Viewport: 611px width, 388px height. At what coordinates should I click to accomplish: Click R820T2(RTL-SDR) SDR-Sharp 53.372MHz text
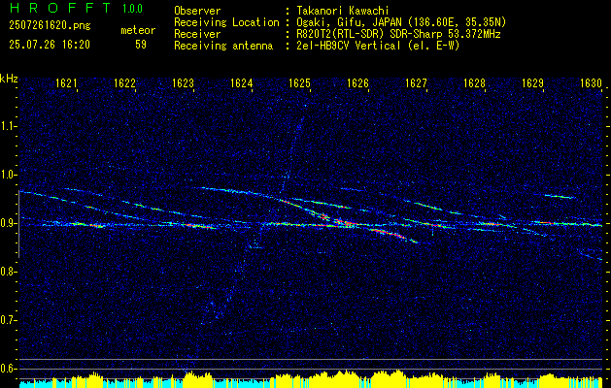click(398, 34)
